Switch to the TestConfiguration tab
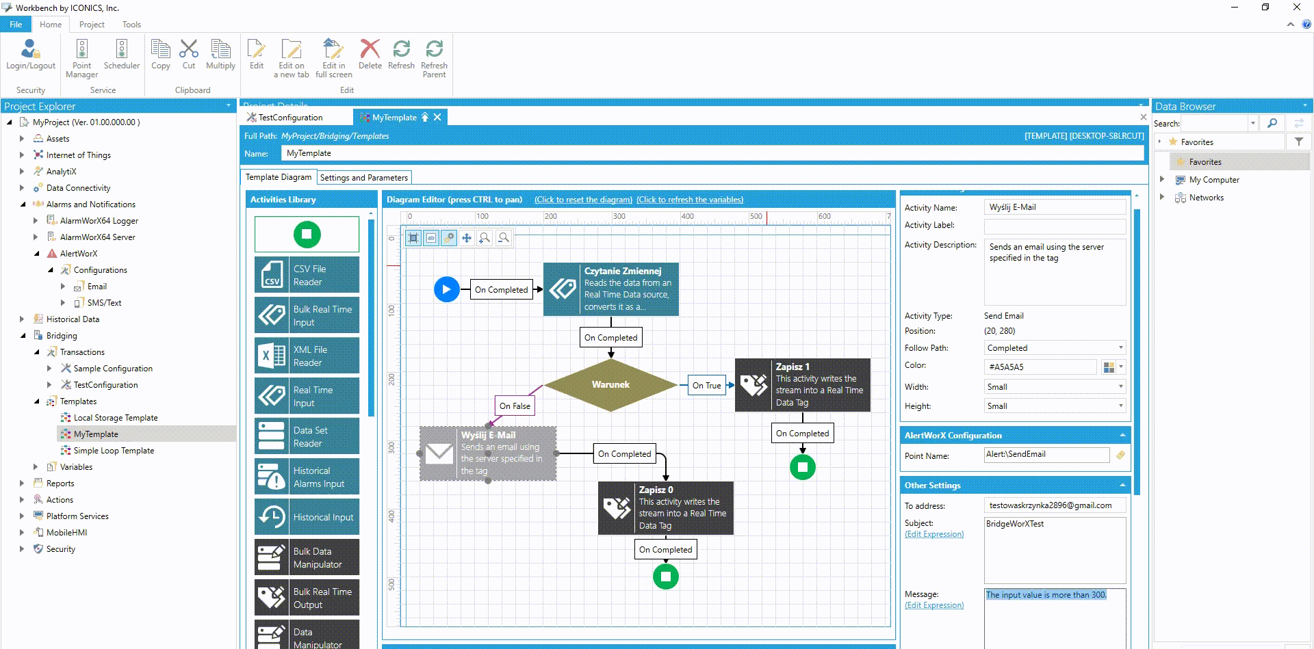The height and width of the screenshot is (649, 1314). pyautogui.click(x=290, y=117)
